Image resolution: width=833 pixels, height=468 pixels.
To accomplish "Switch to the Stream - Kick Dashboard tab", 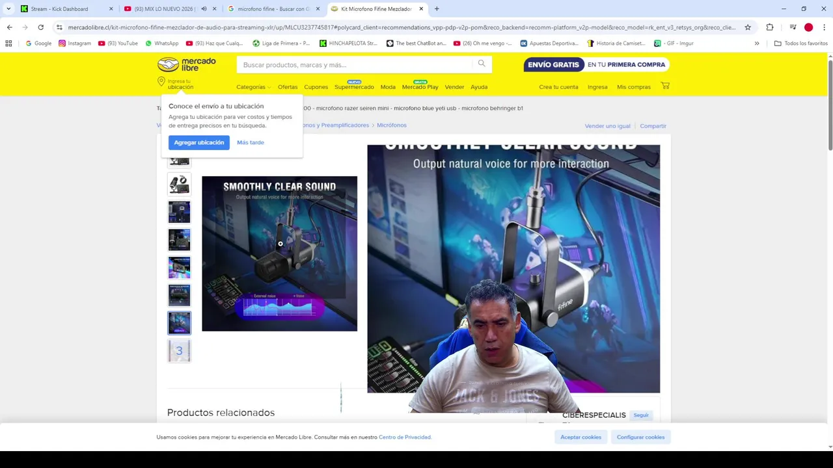I will point(65,9).
